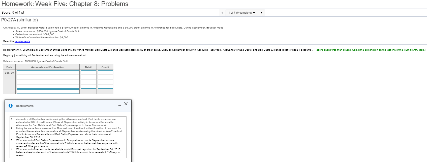The width and height of the screenshot is (427, 162).
Task: Select the explanation line field in last row
Action: pyautogui.click(x=48, y=91)
